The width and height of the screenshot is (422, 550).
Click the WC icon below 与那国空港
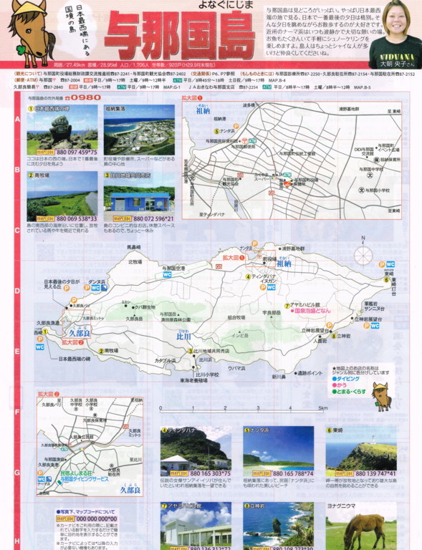tap(167, 275)
